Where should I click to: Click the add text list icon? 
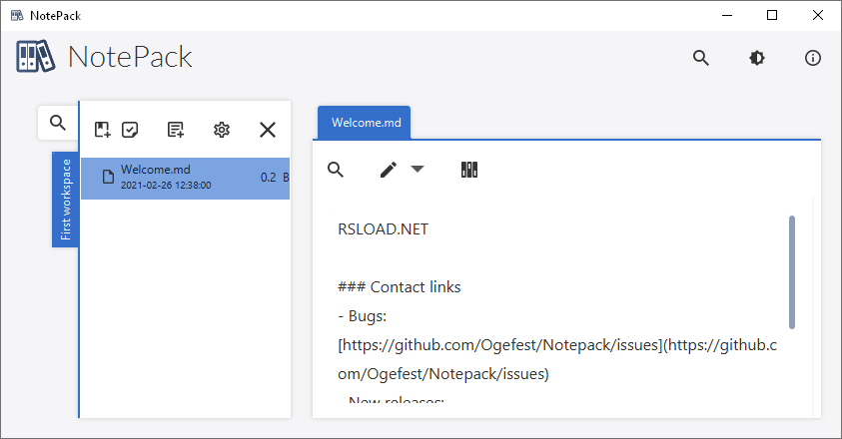pyautogui.click(x=176, y=130)
